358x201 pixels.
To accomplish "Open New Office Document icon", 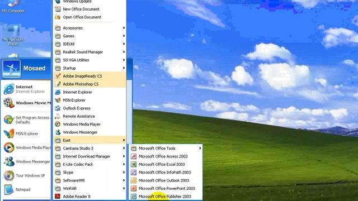I will point(58,9).
